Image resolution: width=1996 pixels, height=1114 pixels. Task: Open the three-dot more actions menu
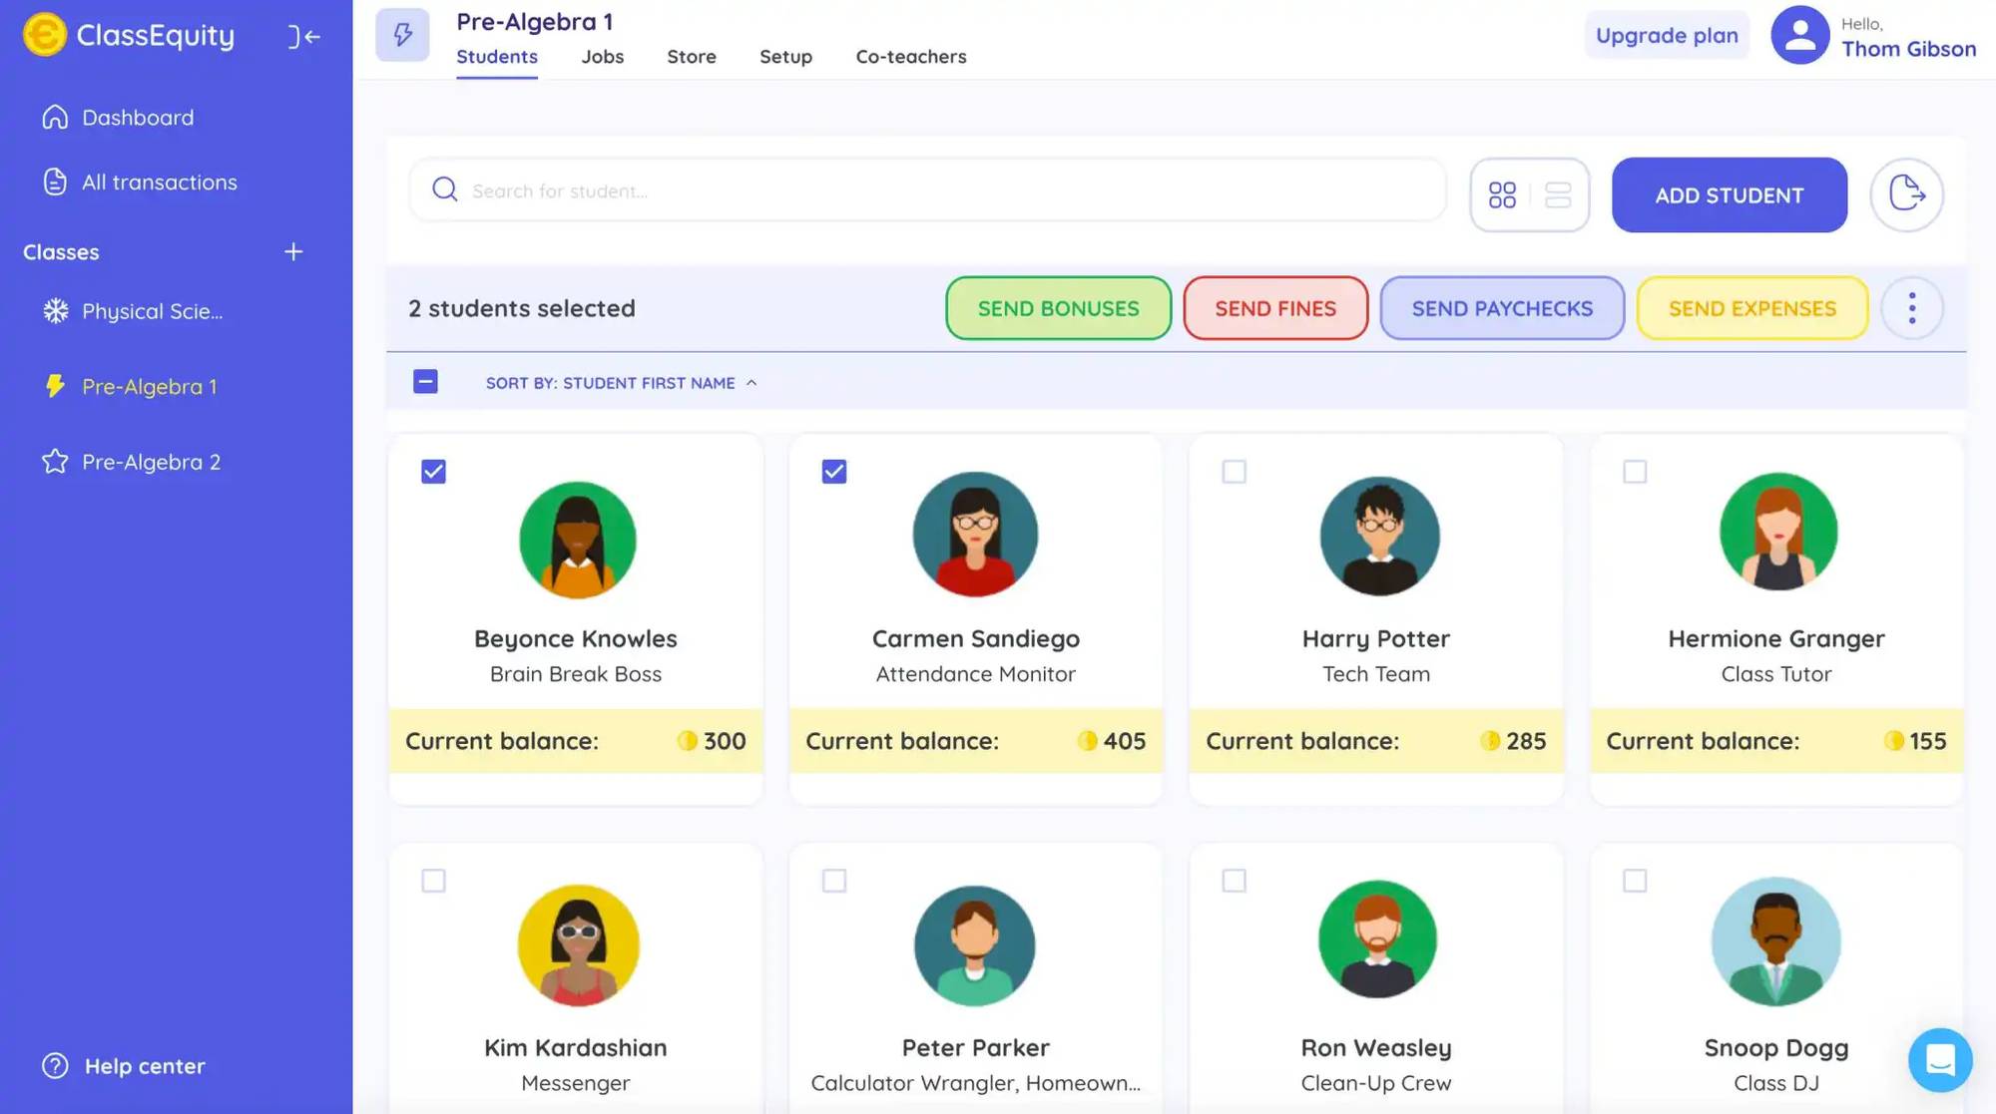(1912, 308)
